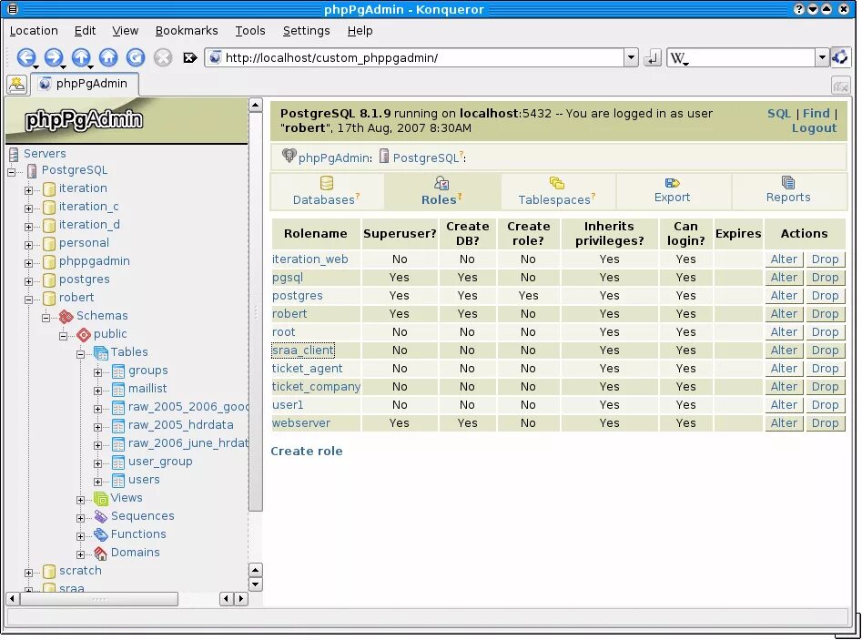Screen dimensions: 862x640
Task: Click the title bar help question mark
Action: [x=799, y=9]
